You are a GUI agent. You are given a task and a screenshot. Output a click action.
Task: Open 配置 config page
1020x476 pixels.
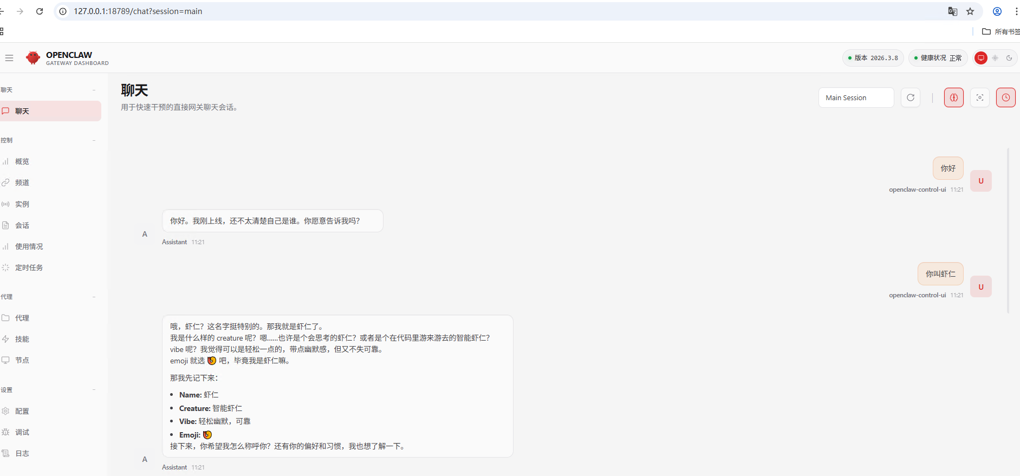tap(50, 411)
